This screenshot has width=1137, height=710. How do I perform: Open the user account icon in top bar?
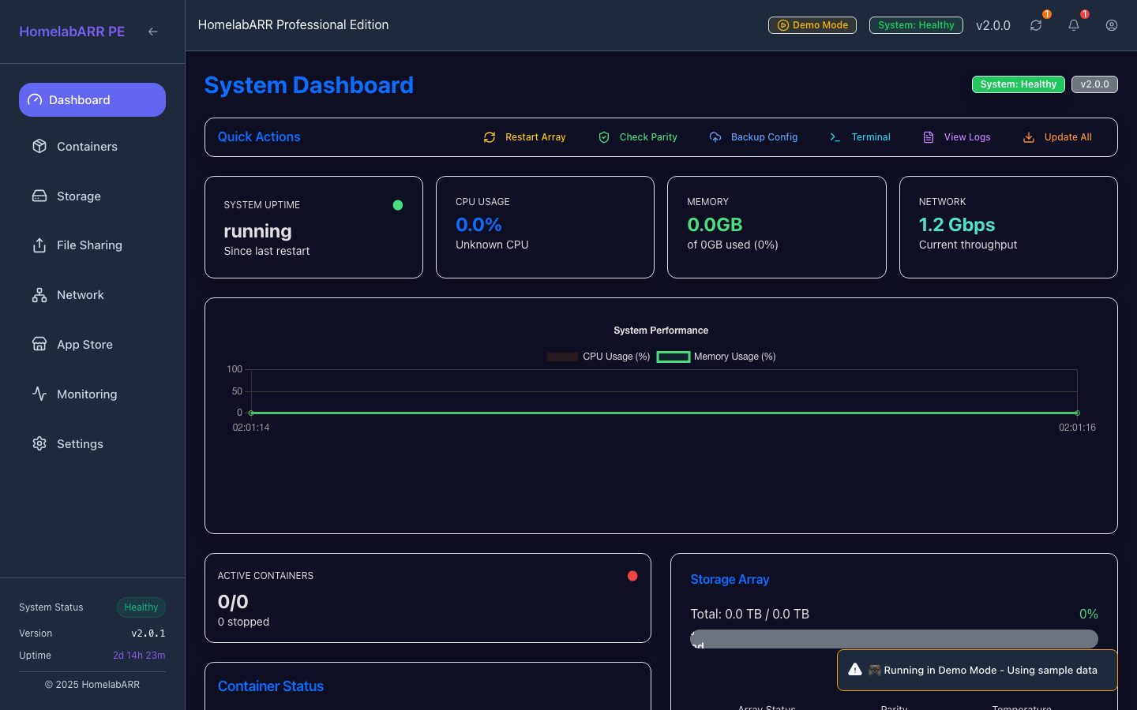tap(1111, 25)
